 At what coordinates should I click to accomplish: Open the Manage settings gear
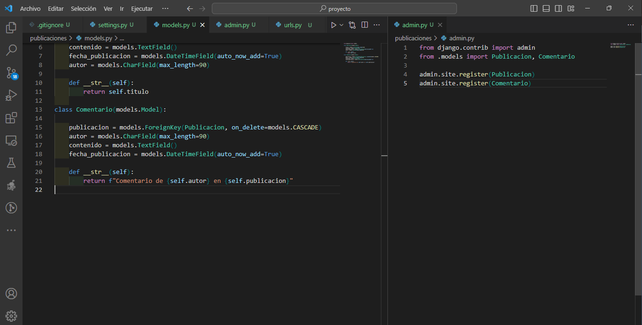(11, 316)
